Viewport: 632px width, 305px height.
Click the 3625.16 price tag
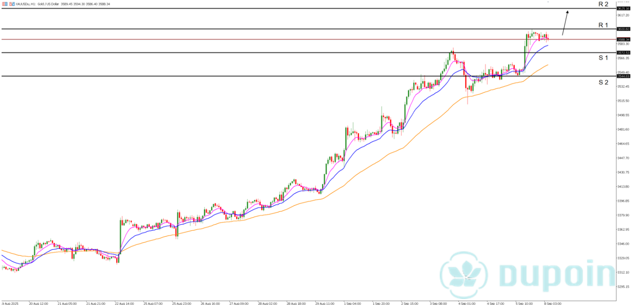tap(624, 8)
